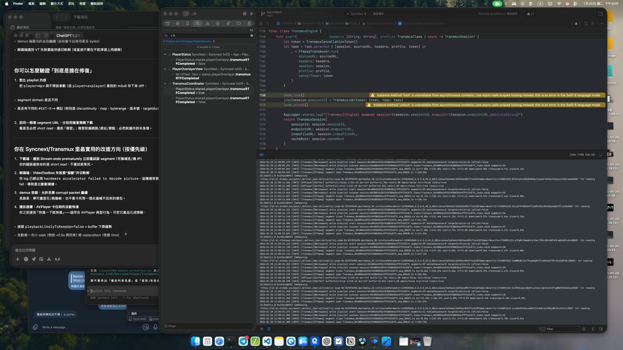Image resolution: width=623 pixels, height=350 pixels.
Task: Open the third menu bar item after Finder
Action: [57, 3]
